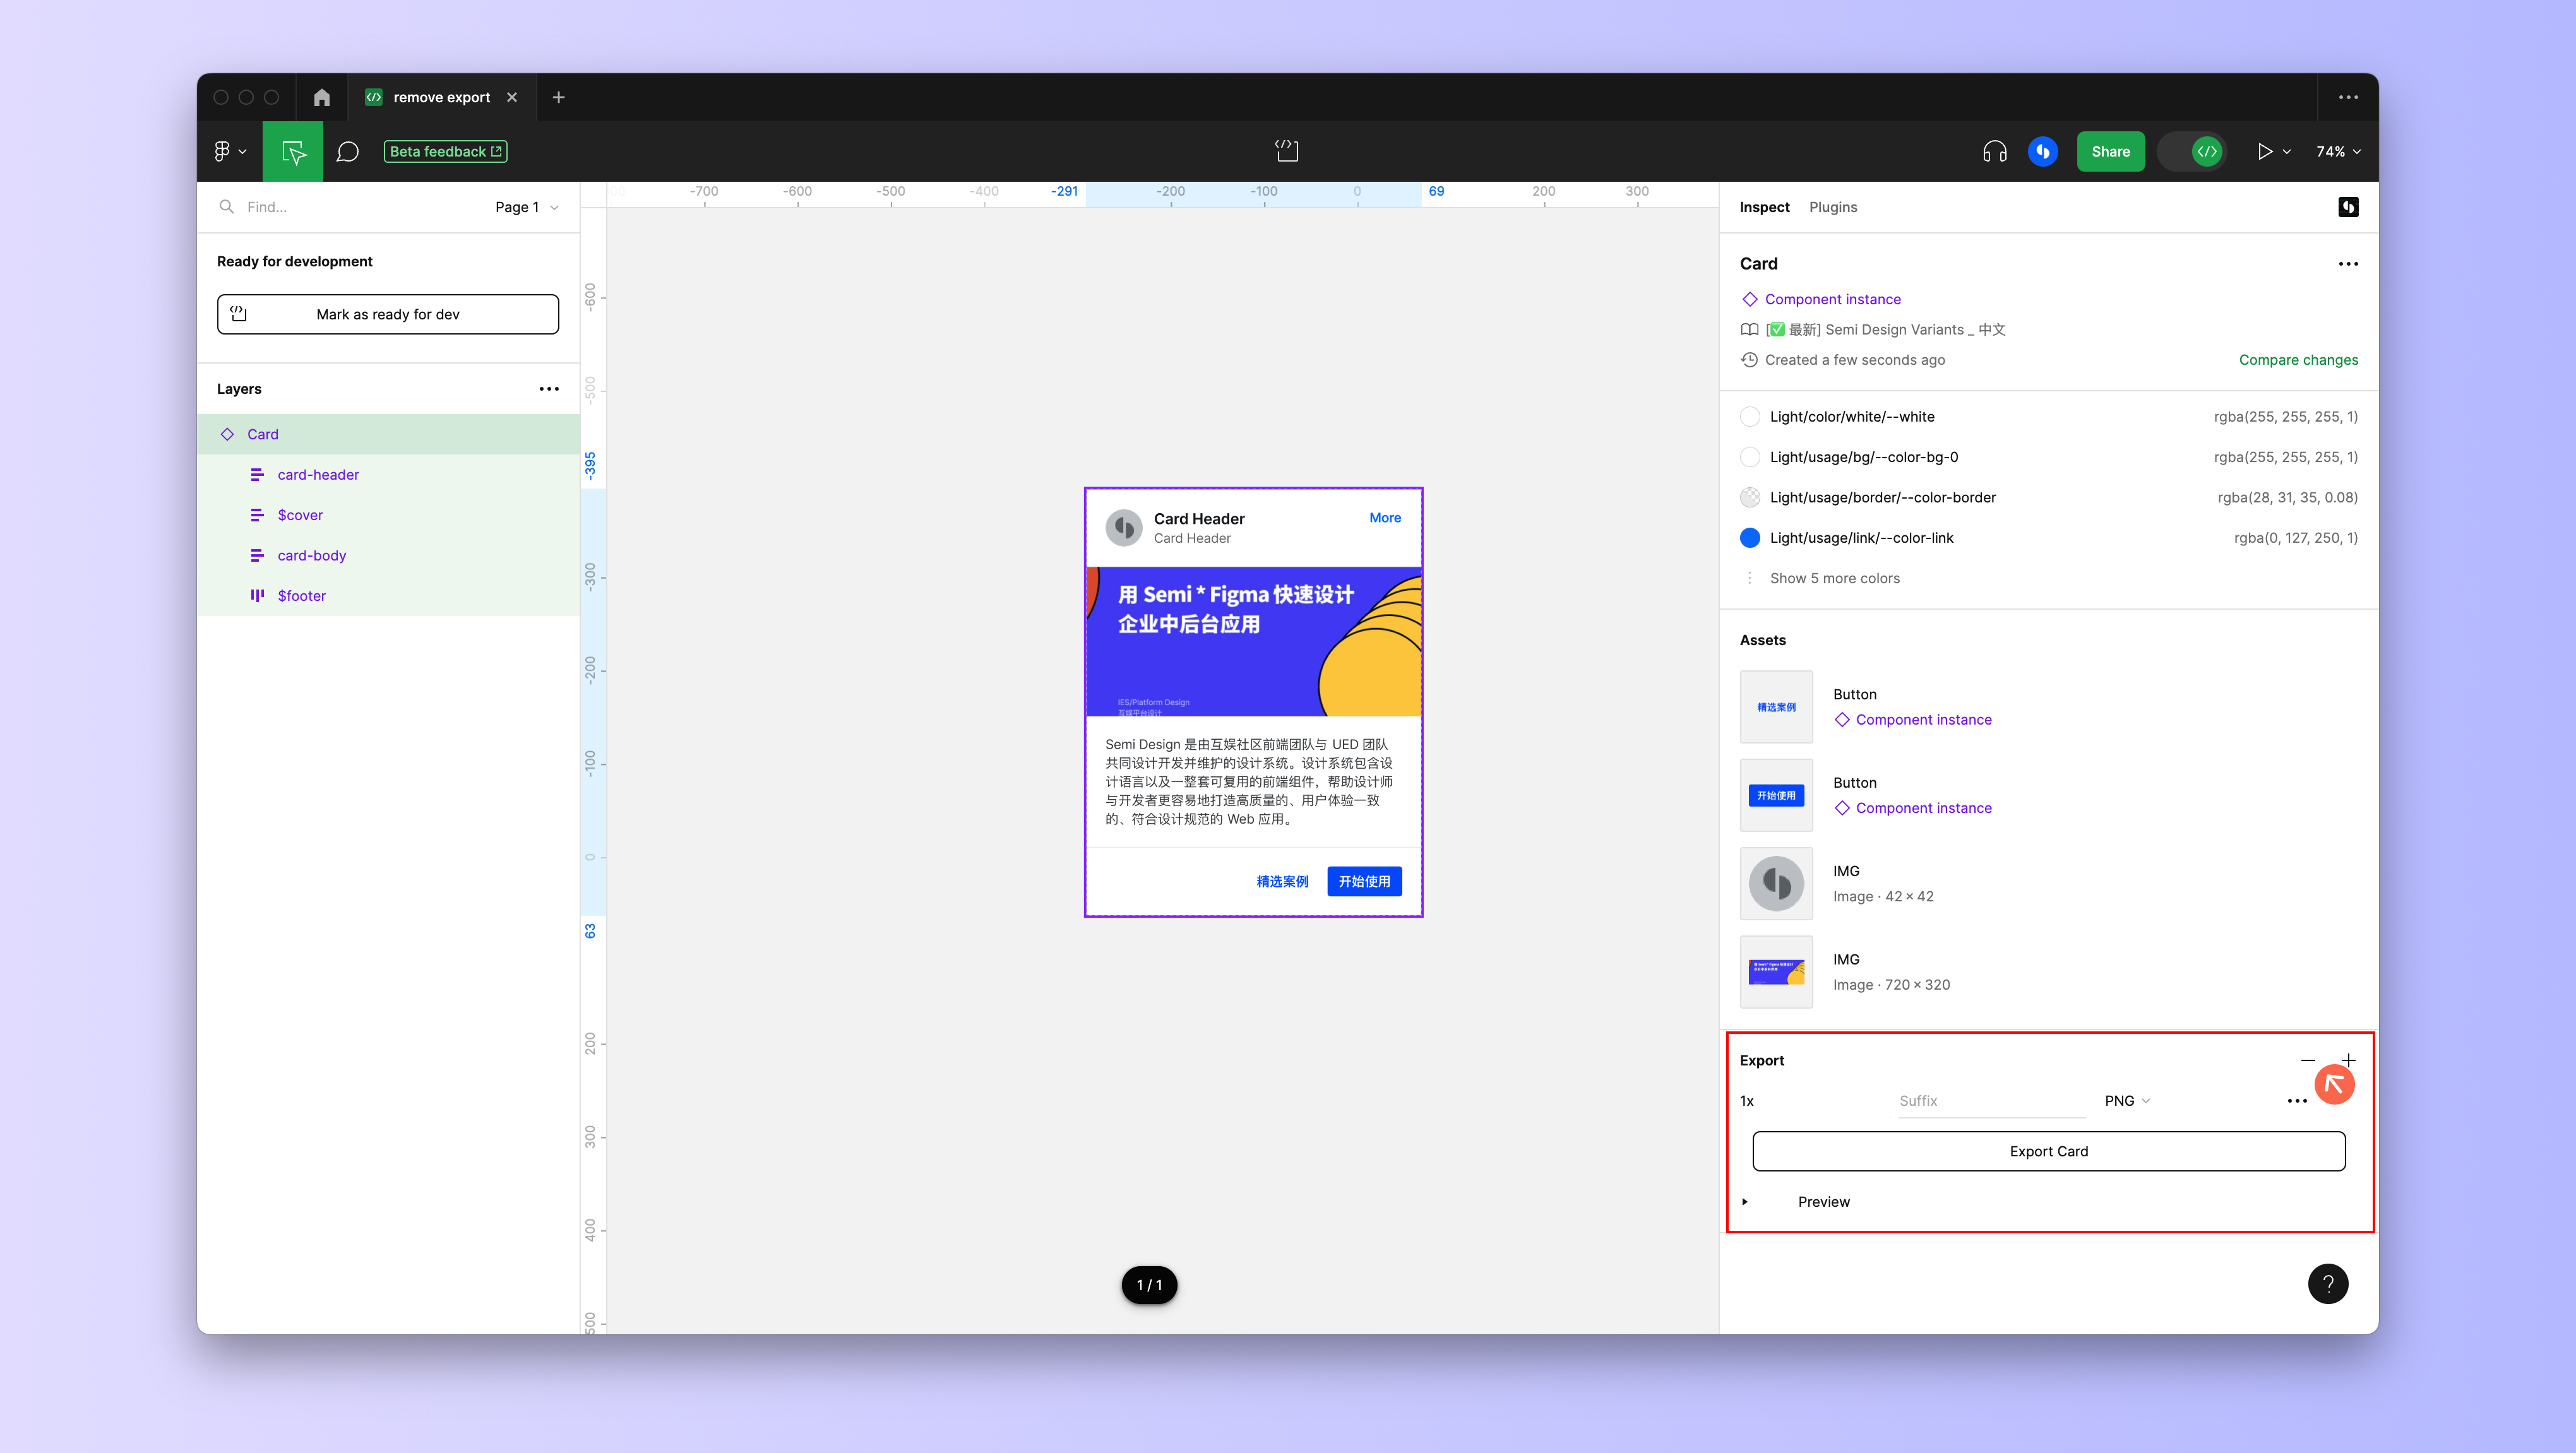Add export setting with plus icon
The height and width of the screenshot is (1453, 2576).
click(2348, 1060)
